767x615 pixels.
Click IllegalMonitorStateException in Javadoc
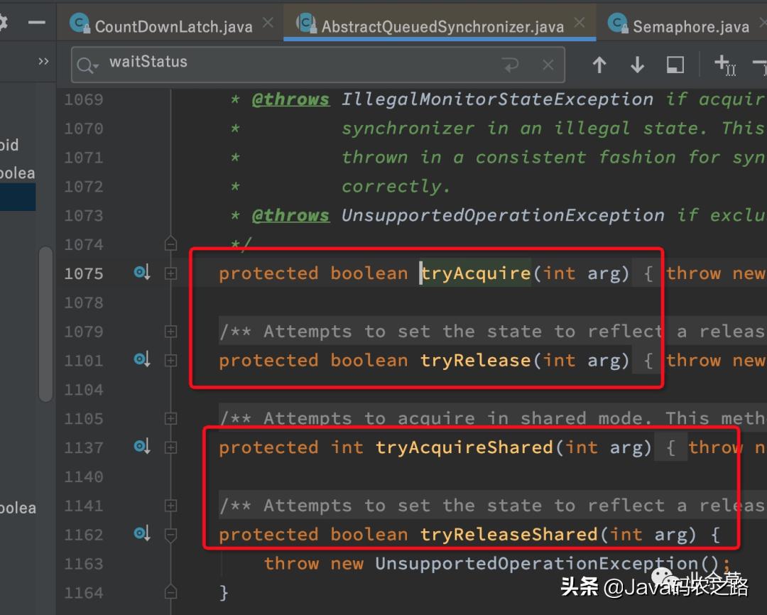click(497, 99)
